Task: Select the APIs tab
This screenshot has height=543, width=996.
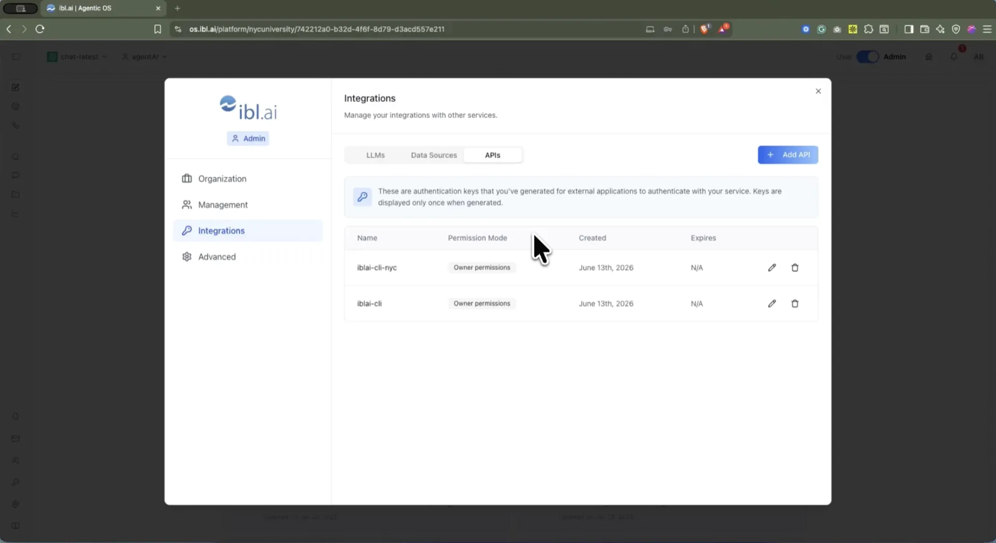Action: (492, 155)
